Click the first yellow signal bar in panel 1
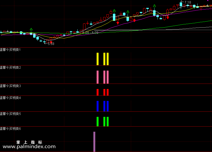 (x=98, y=59)
